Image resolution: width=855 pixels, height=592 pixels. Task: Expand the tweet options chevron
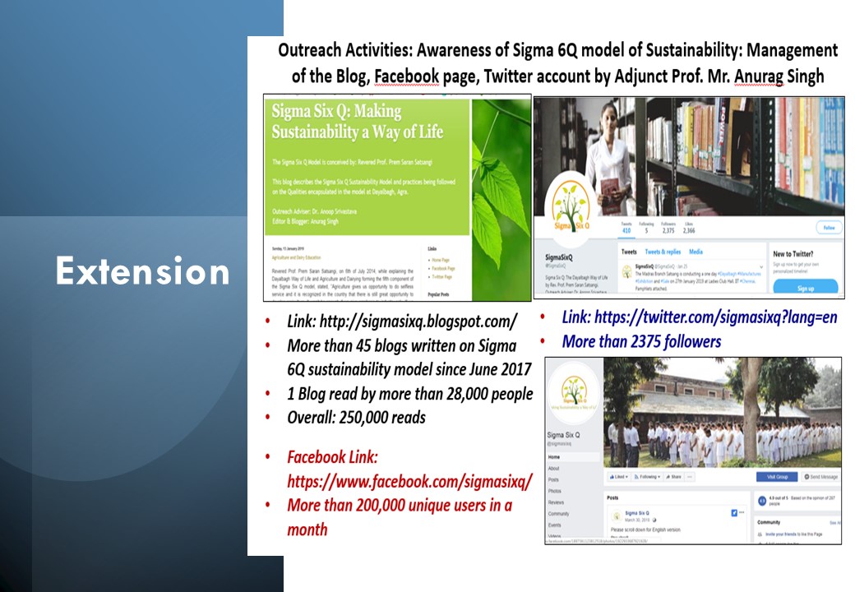pyautogui.click(x=761, y=266)
